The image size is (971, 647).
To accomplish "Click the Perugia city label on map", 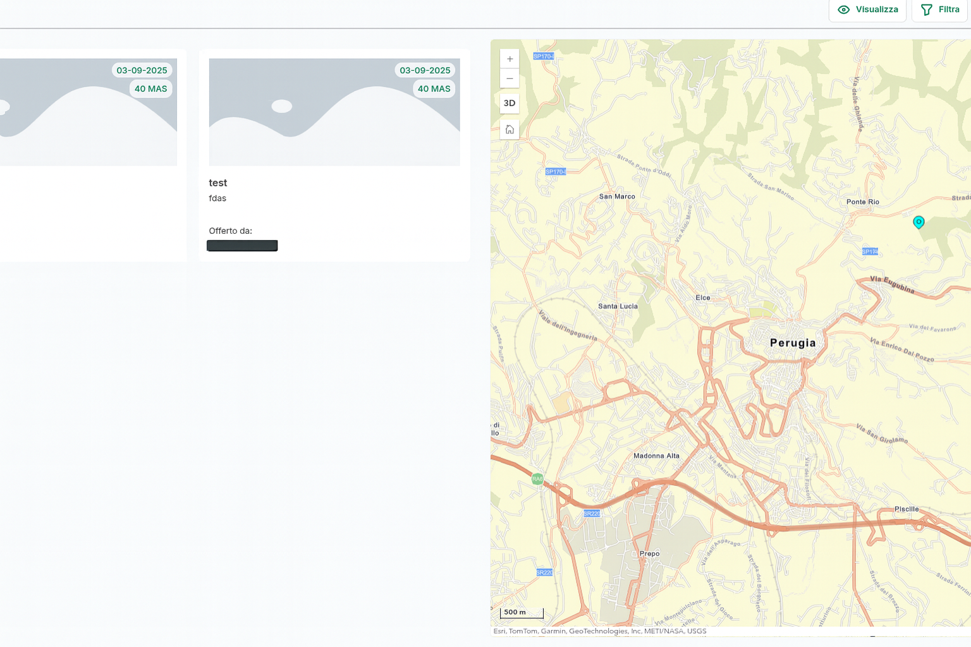I will [x=793, y=343].
